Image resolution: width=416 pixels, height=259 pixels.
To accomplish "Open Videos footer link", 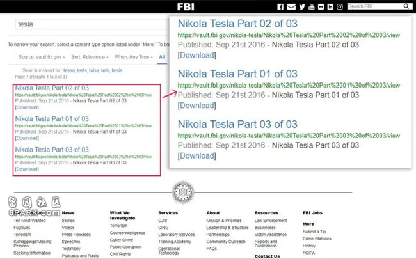I will [68, 228].
